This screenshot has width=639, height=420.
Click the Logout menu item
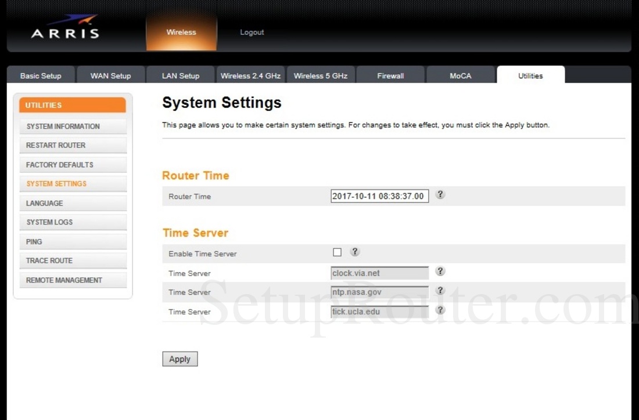[252, 32]
